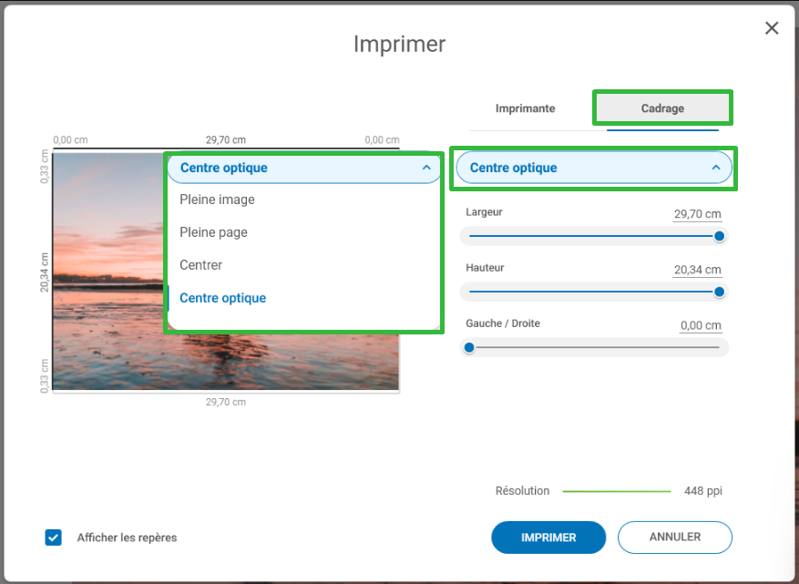Click the ANNULER button

[674, 538]
